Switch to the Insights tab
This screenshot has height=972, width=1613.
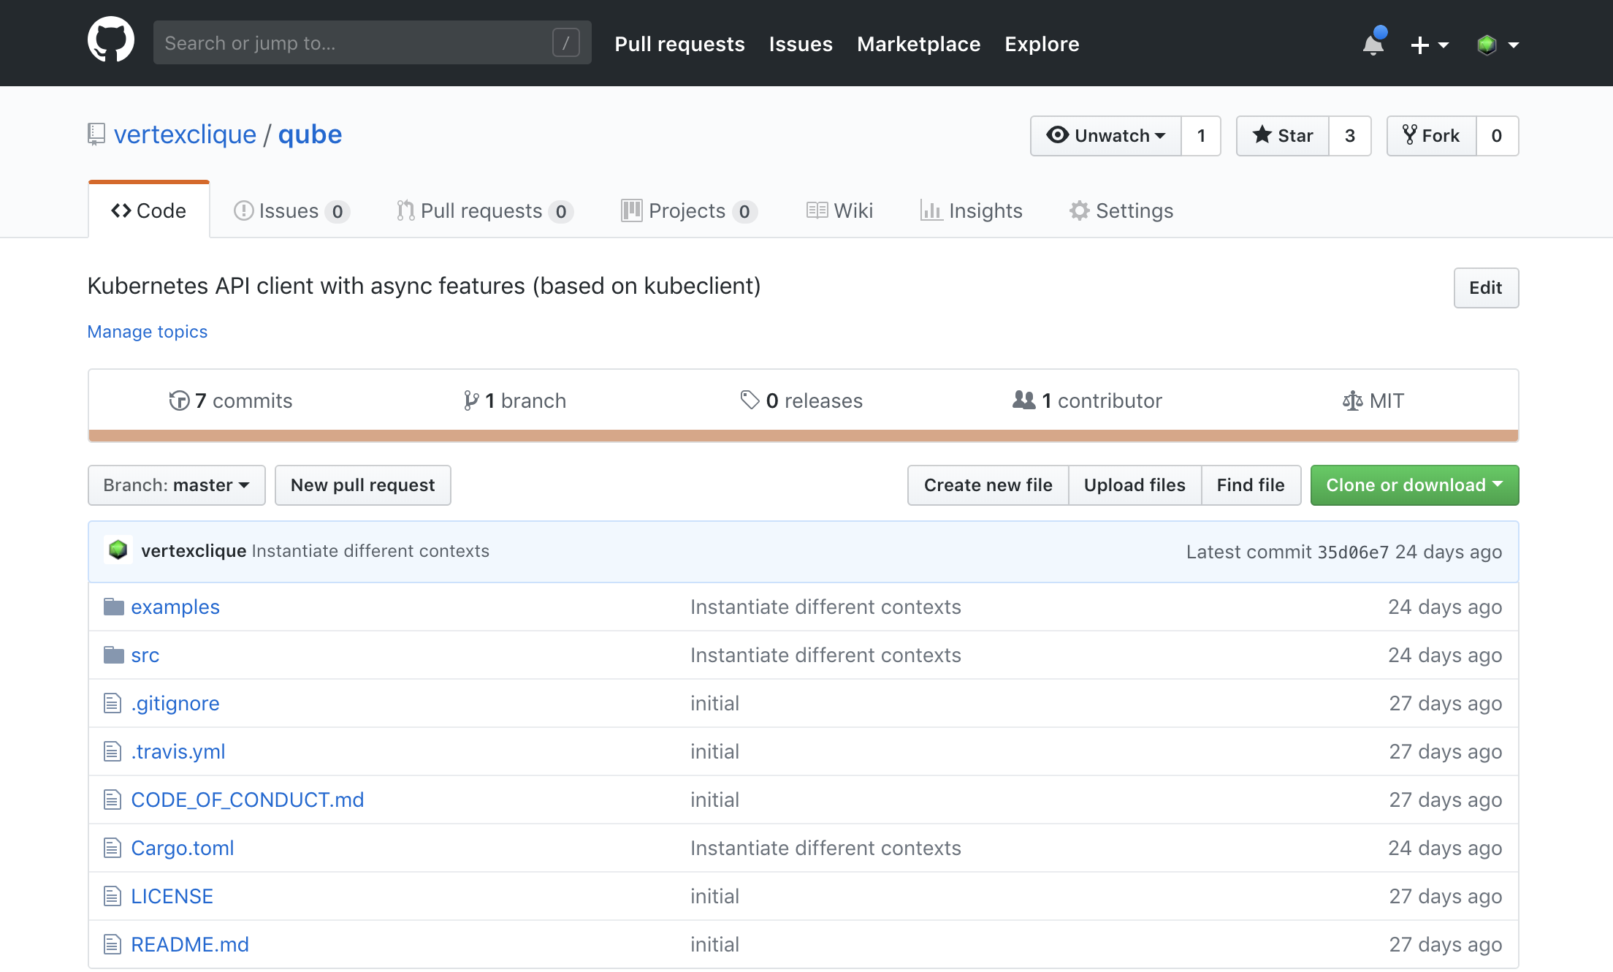(x=971, y=211)
